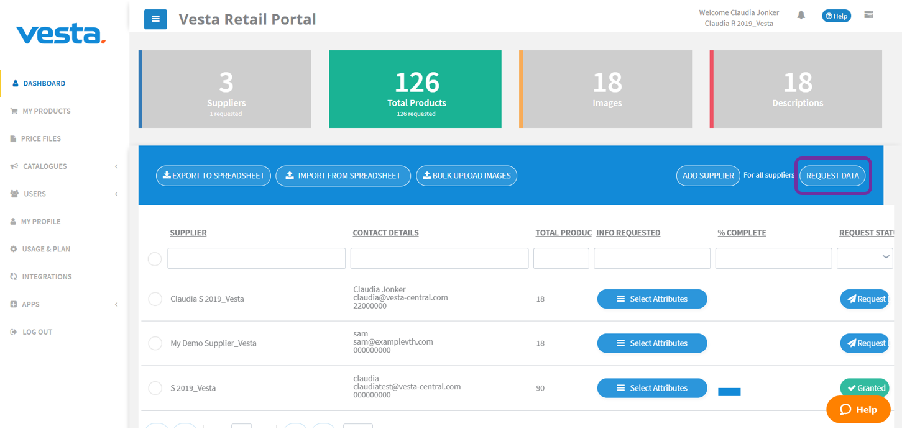Open Usage & Plan page
The width and height of the screenshot is (902, 429).
(46, 249)
